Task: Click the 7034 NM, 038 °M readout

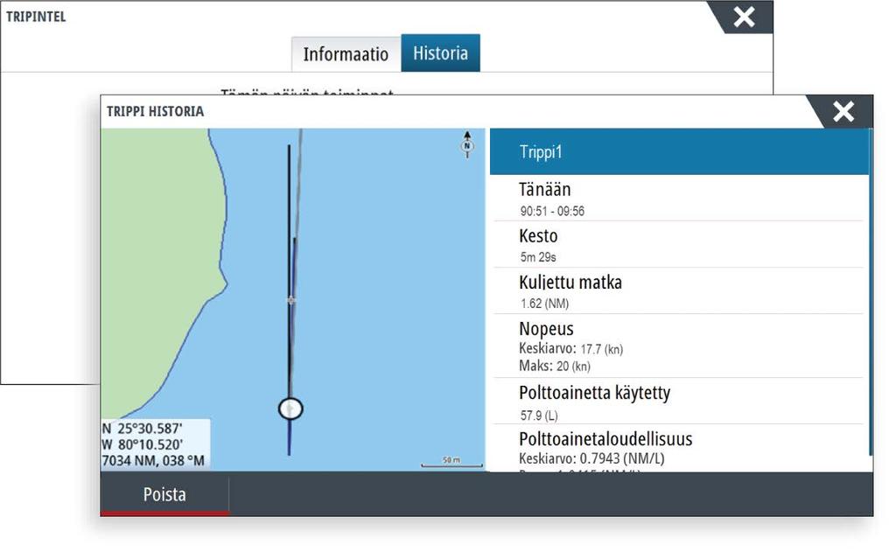Action: click(x=153, y=461)
